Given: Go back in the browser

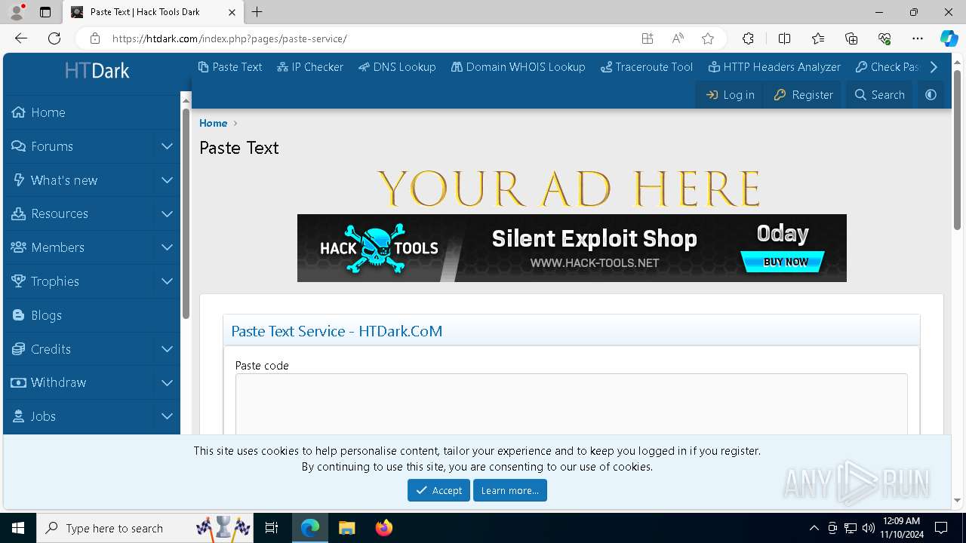Looking at the screenshot, I should point(21,38).
